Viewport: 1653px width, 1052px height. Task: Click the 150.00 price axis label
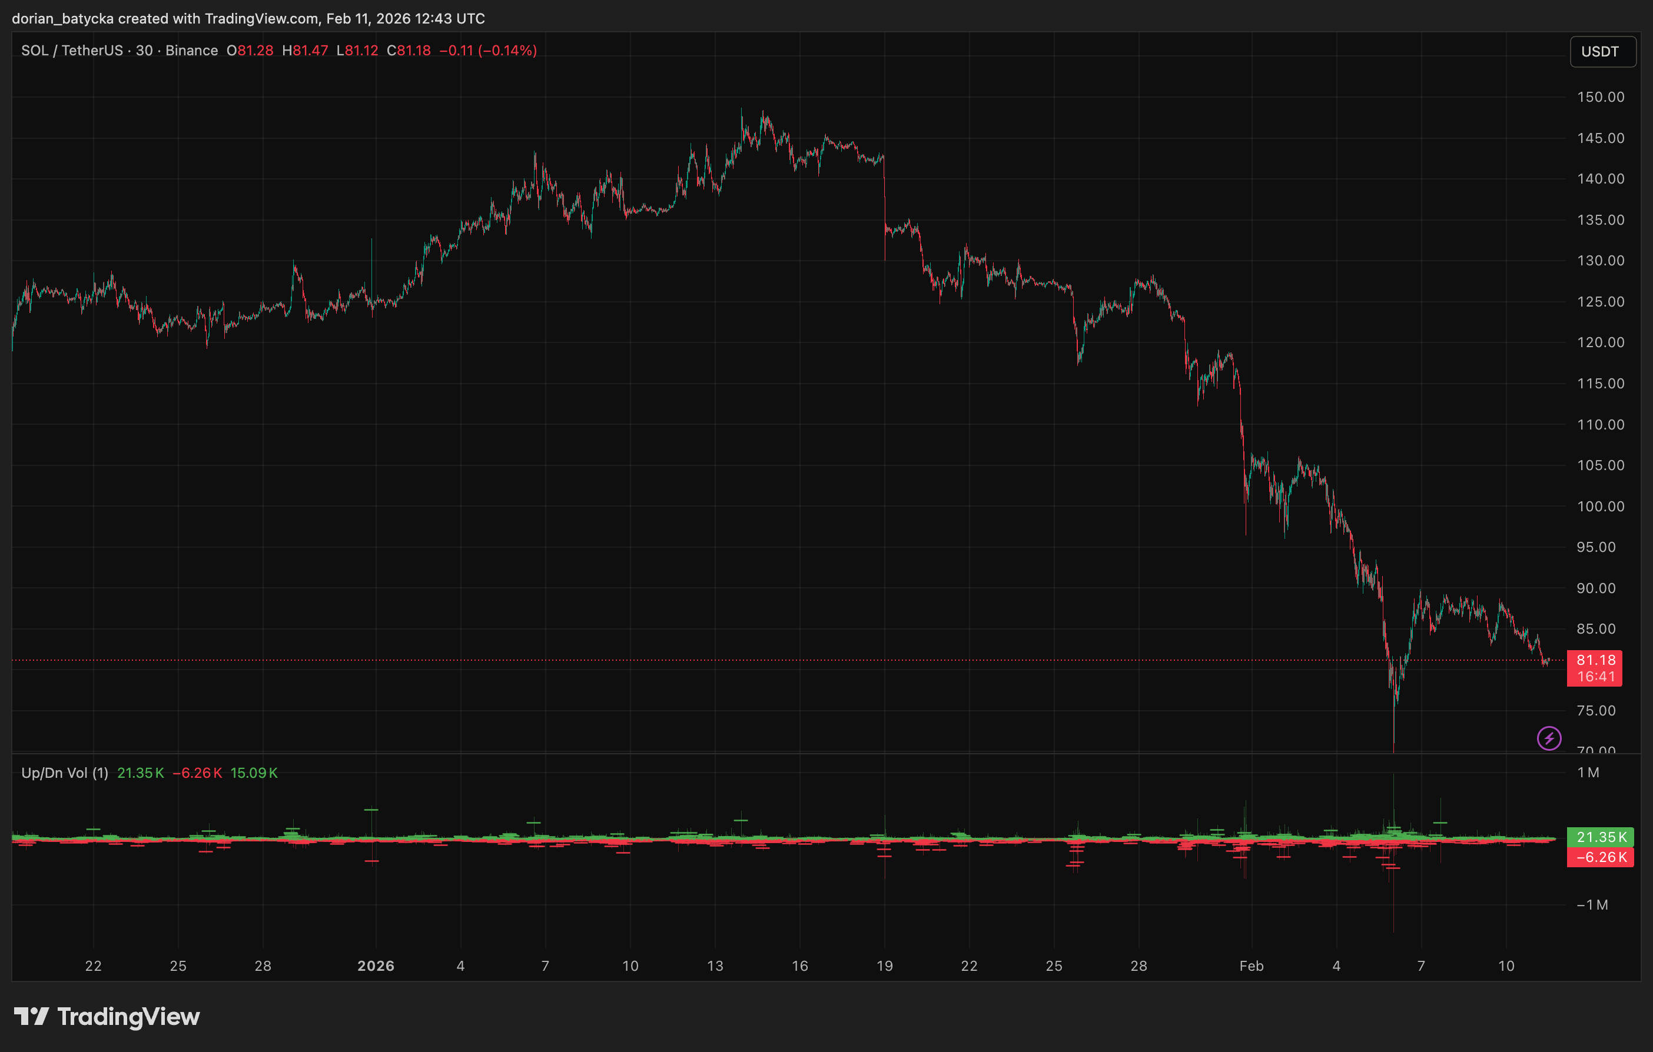pyautogui.click(x=1600, y=96)
